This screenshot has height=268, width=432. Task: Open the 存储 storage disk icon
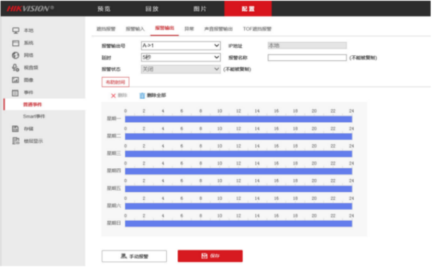(15, 129)
